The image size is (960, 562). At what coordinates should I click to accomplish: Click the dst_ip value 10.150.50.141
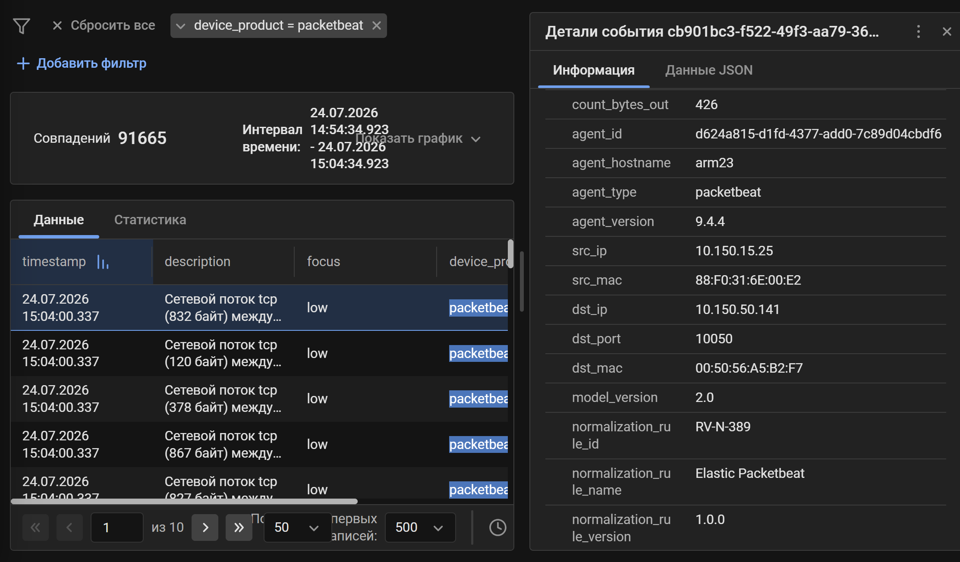pyautogui.click(x=737, y=309)
